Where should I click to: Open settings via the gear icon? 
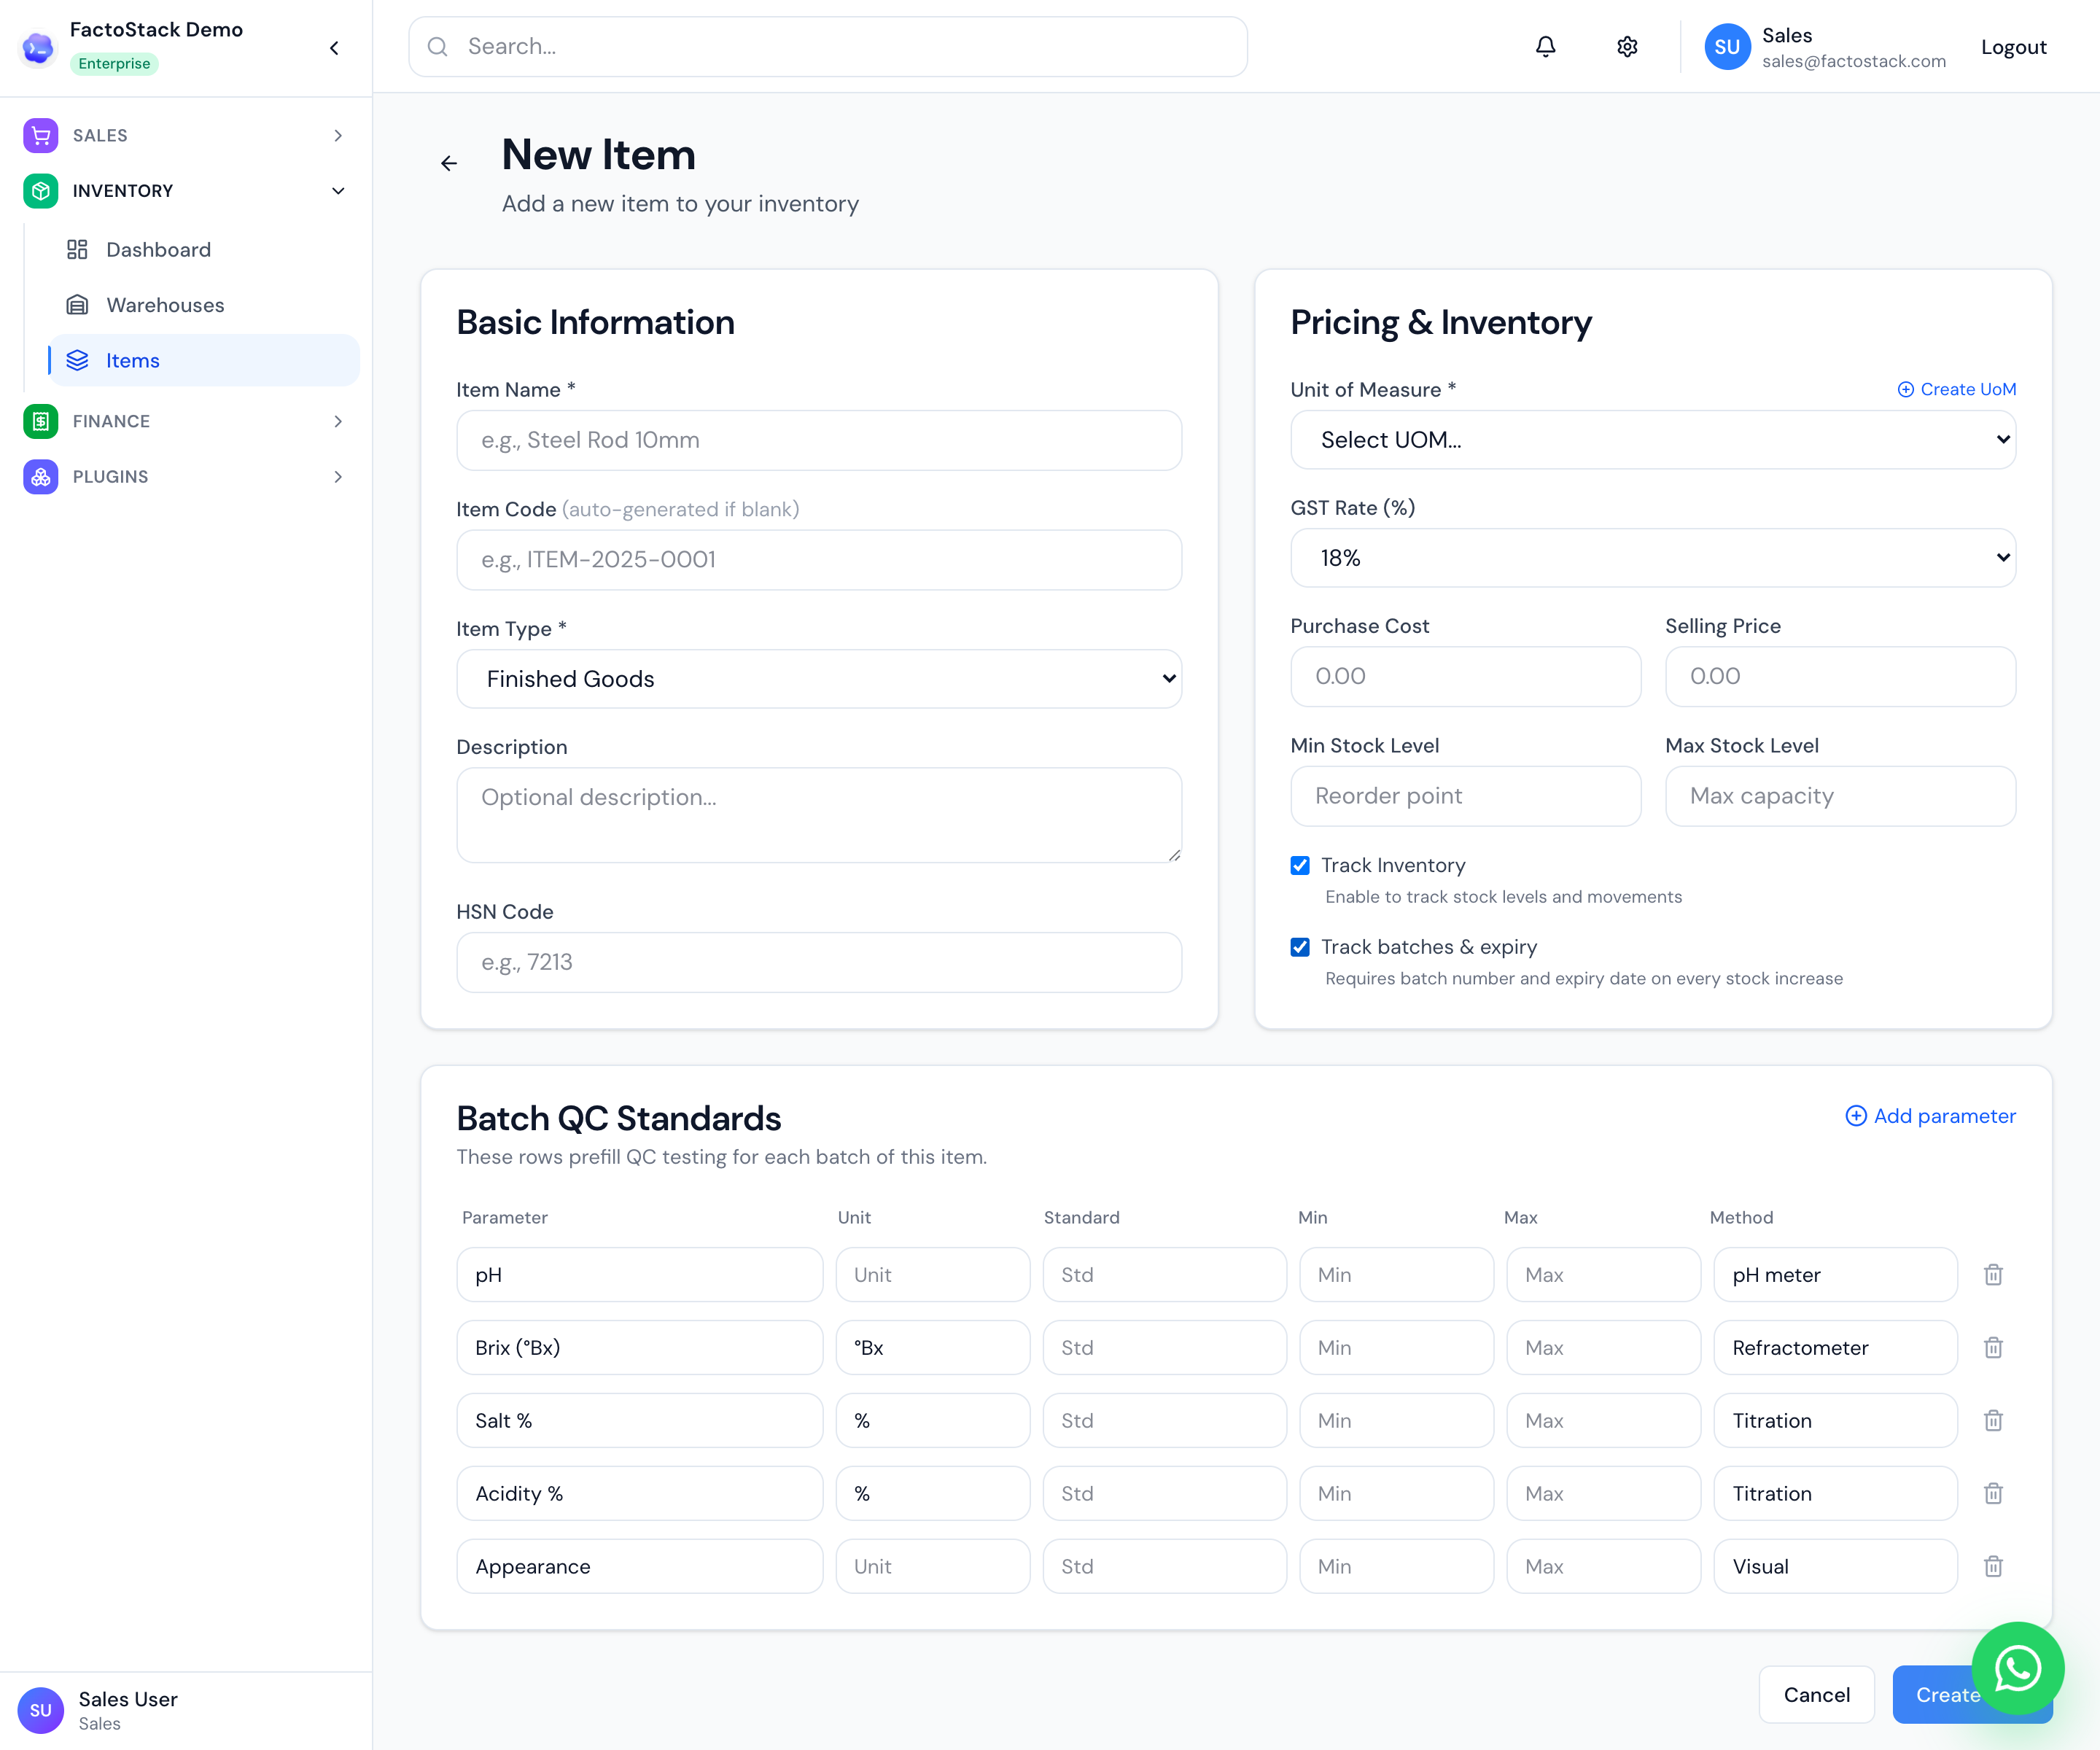(x=1627, y=47)
